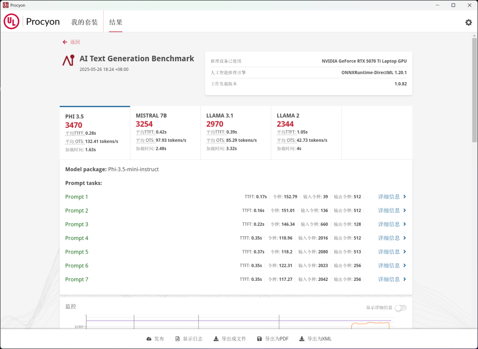This screenshot has height=349, width=478.
Task: Click the 发布 cloud upload icon
Action: 149,339
